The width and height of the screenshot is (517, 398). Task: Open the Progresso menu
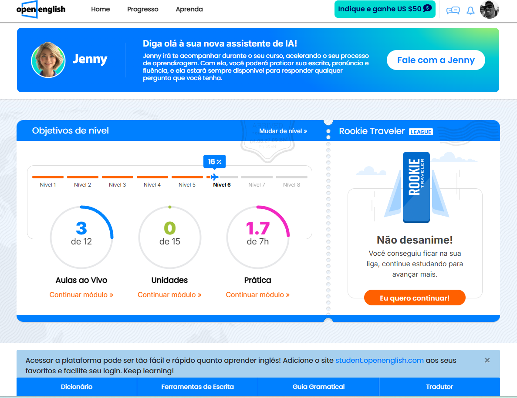coord(143,9)
